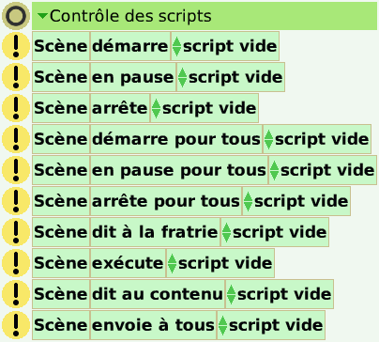Open script vide arrows in Scène arrête row

pos(156,108)
